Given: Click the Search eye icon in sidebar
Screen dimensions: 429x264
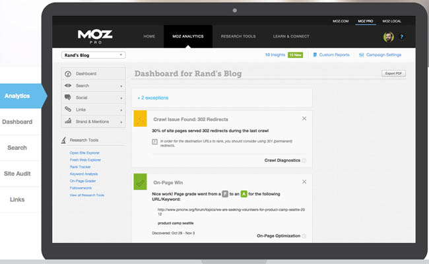Looking at the screenshot, I should 68,86.
